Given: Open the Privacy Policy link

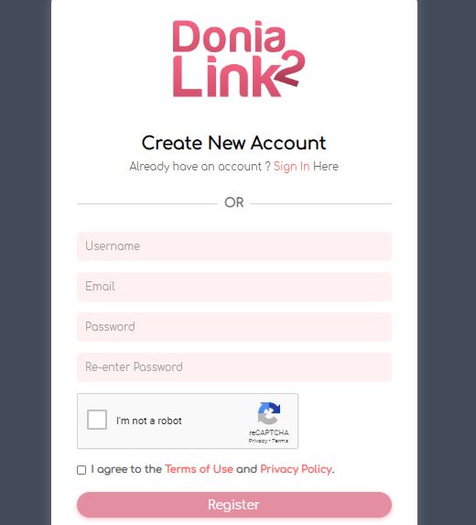Looking at the screenshot, I should [x=297, y=469].
